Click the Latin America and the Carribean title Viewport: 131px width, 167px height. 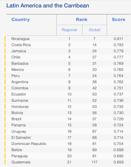[48, 6]
